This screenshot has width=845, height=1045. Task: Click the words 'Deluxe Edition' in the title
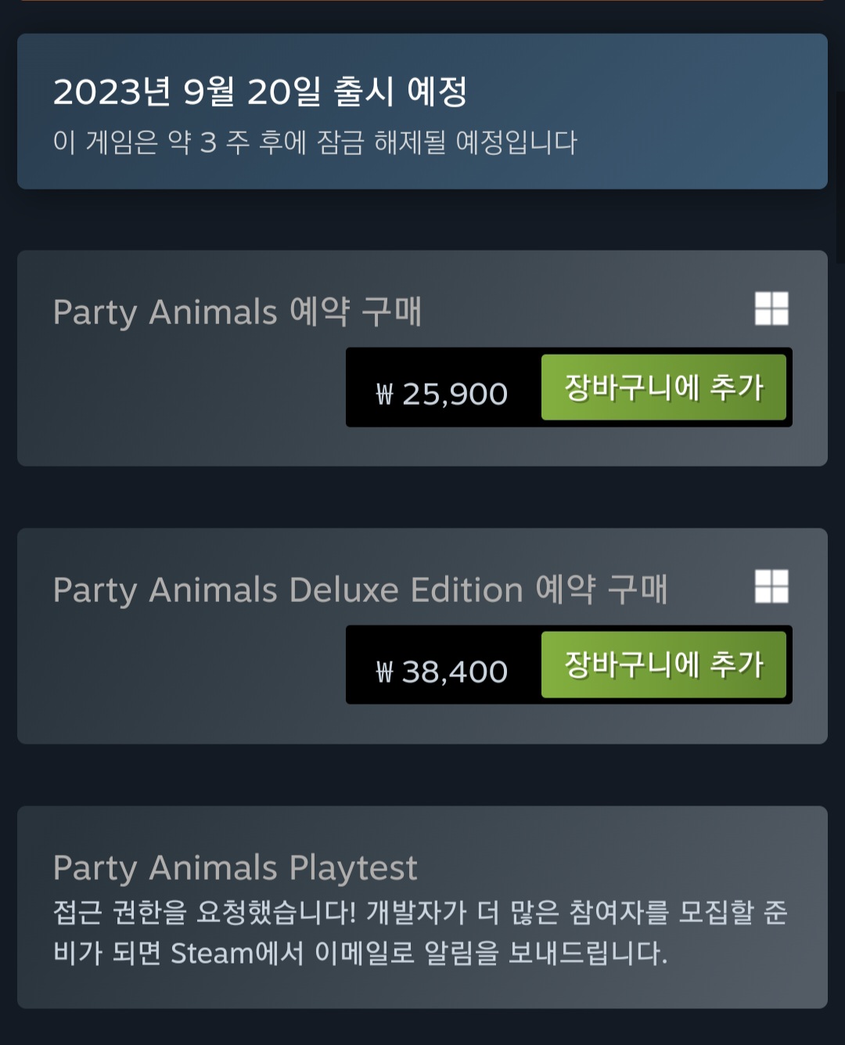[x=405, y=590]
